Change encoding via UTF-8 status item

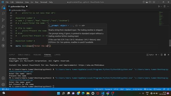click(x=116, y=89)
